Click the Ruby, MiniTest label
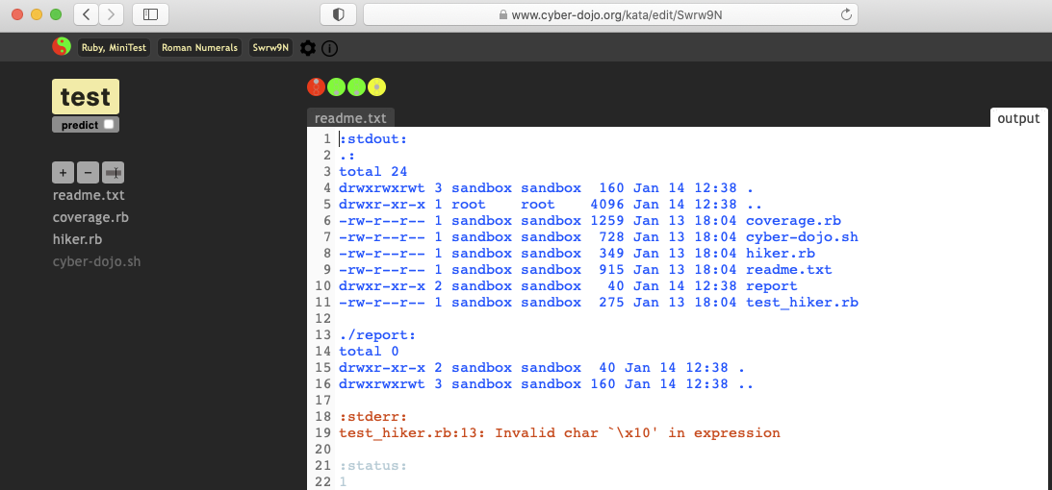 (x=115, y=48)
